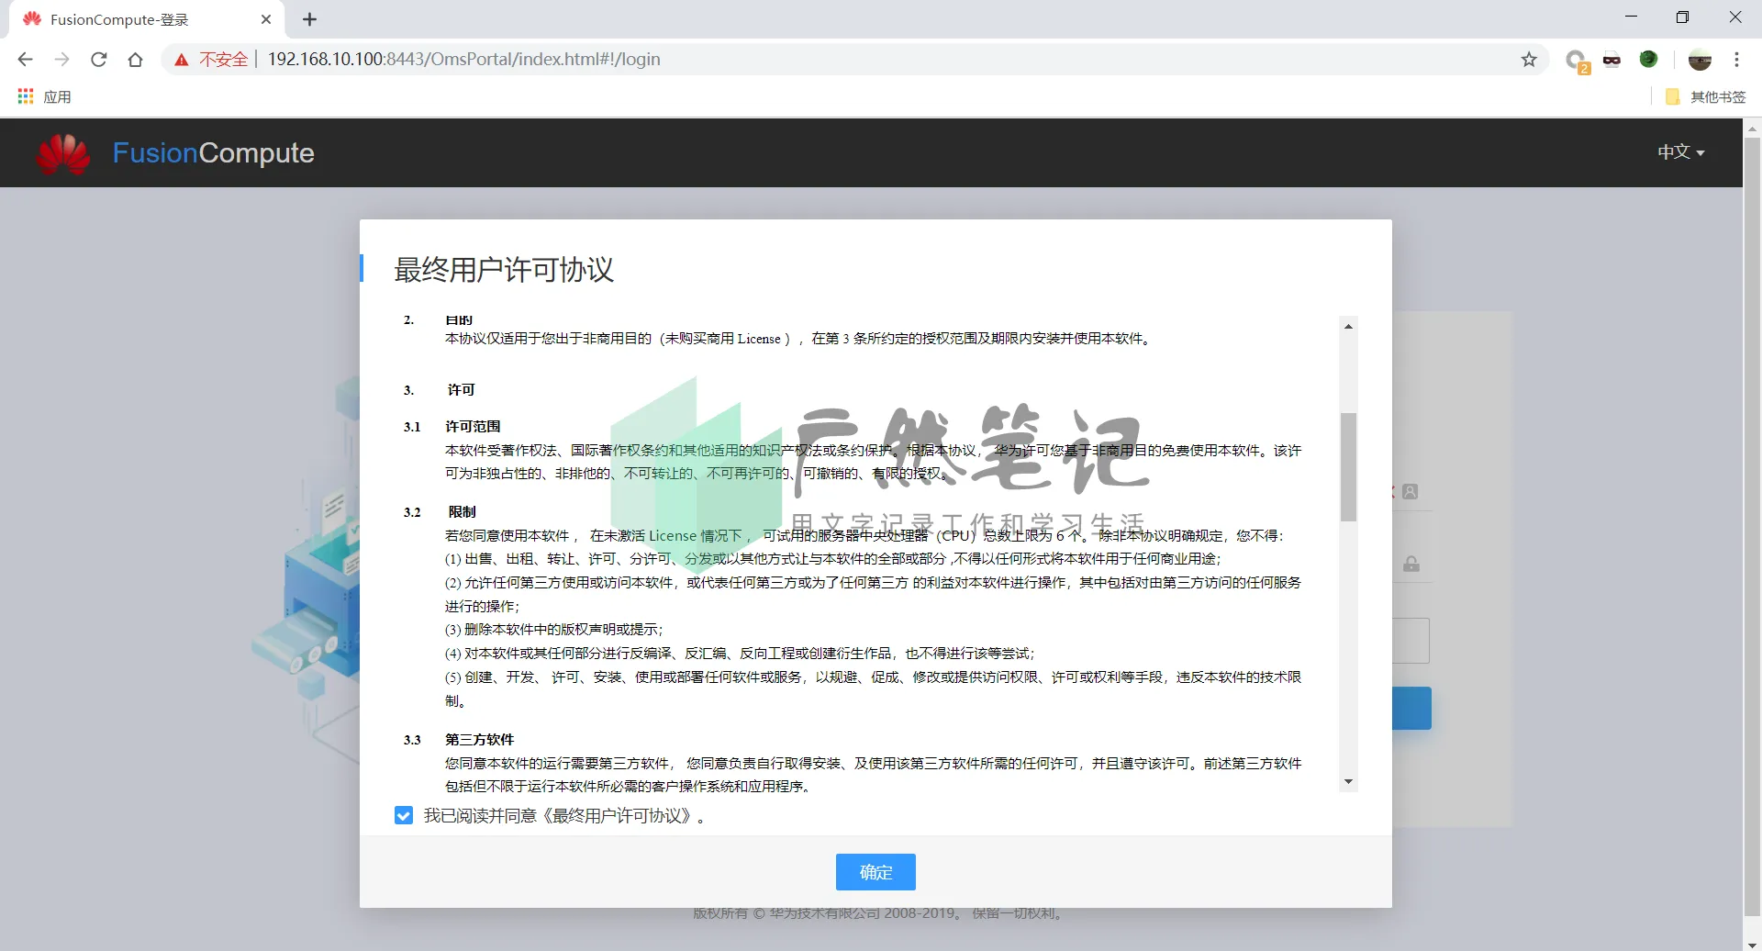
Task: Close the FusionCompute-登录 tab
Action: coord(266,19)
